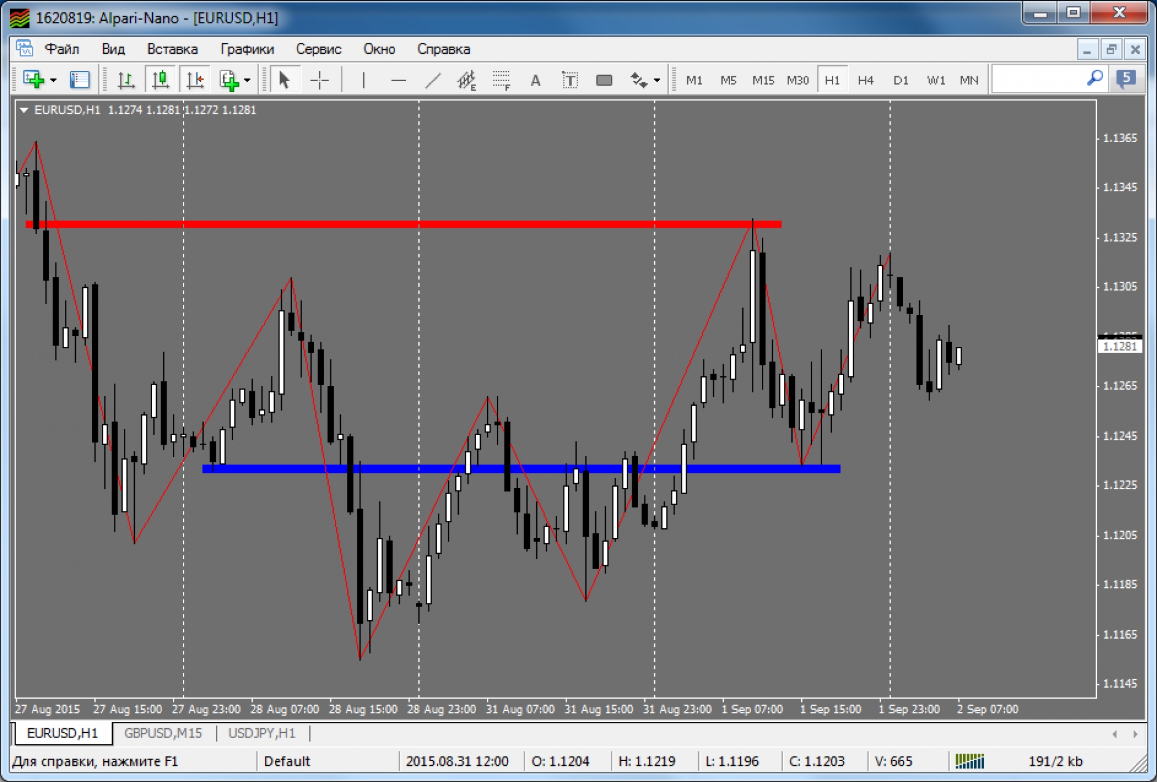
Task: Set timeframe to H4
Action: [x=865, y=80]
